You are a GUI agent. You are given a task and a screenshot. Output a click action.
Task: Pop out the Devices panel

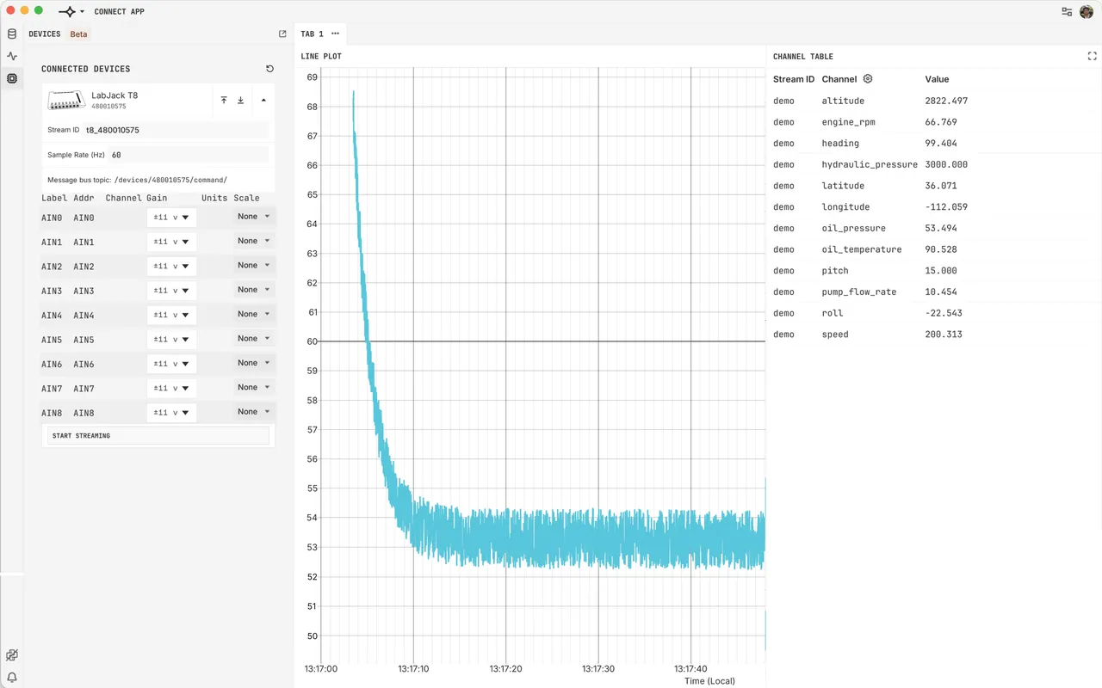[282, 34]
